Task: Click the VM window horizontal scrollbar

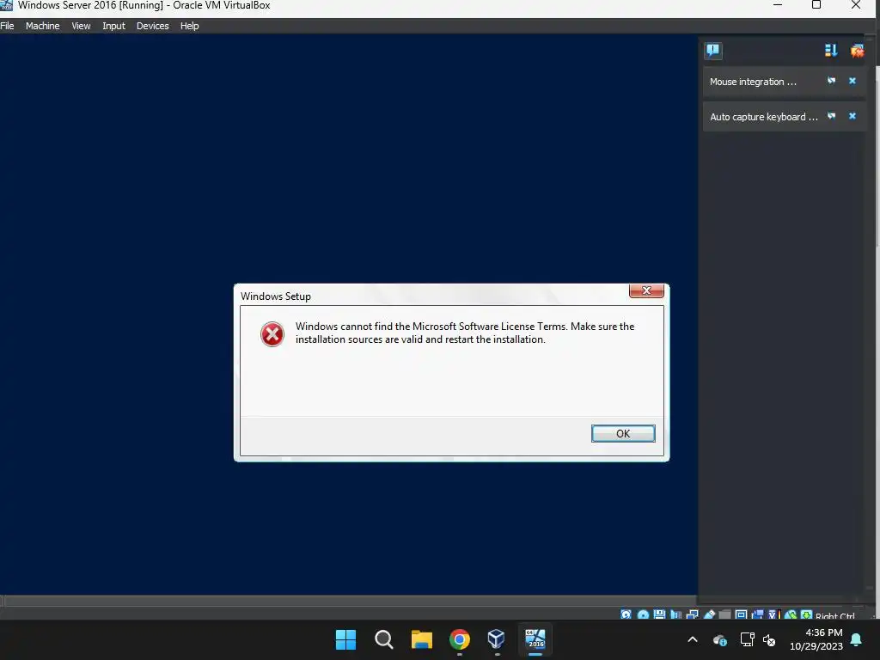Action: pyautogui.click(x=349, y=601)
